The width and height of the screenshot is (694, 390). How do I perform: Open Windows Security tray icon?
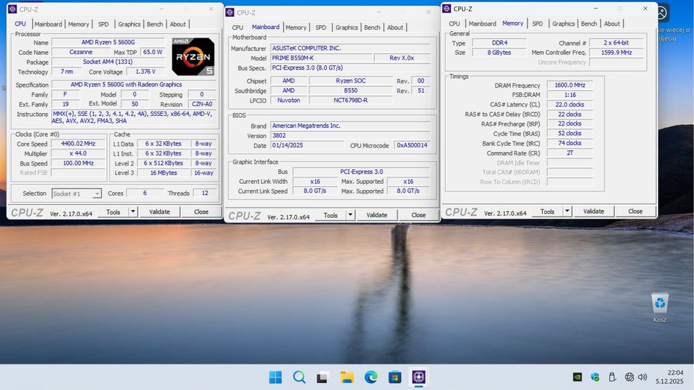click(x=595, y=378)
